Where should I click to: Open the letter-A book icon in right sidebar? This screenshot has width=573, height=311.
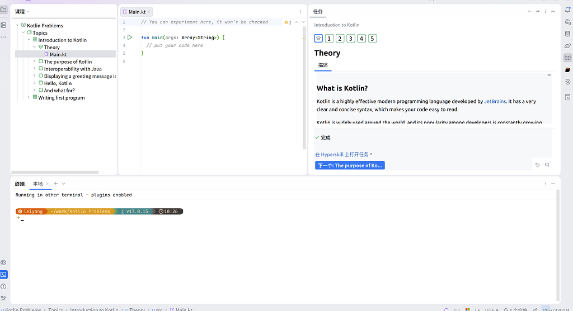(567, 97)
